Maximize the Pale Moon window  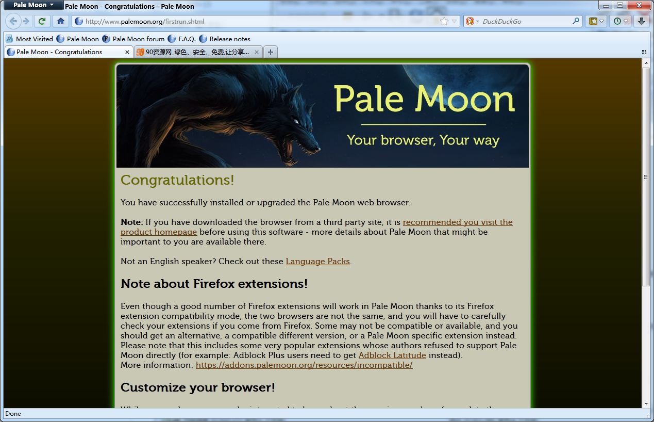(619, 5)
